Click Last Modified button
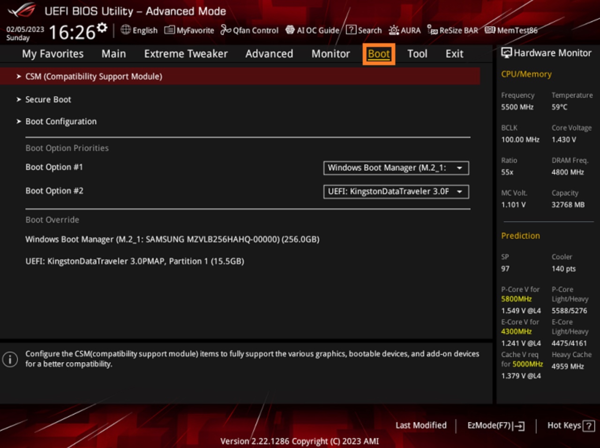Image resolution: width=600 pixels, height=448 pixels. click(x=421, y=425)
